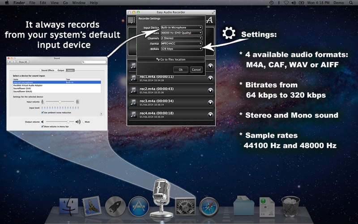
Task: Click the music note icon for rec1.m4a
Action: [x=133, y=78]
